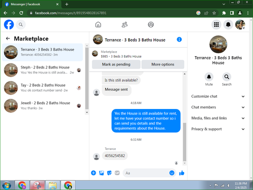Open File Explorer folder in taskbar
This screenshot has width=253, height=190.
point(53,185)
